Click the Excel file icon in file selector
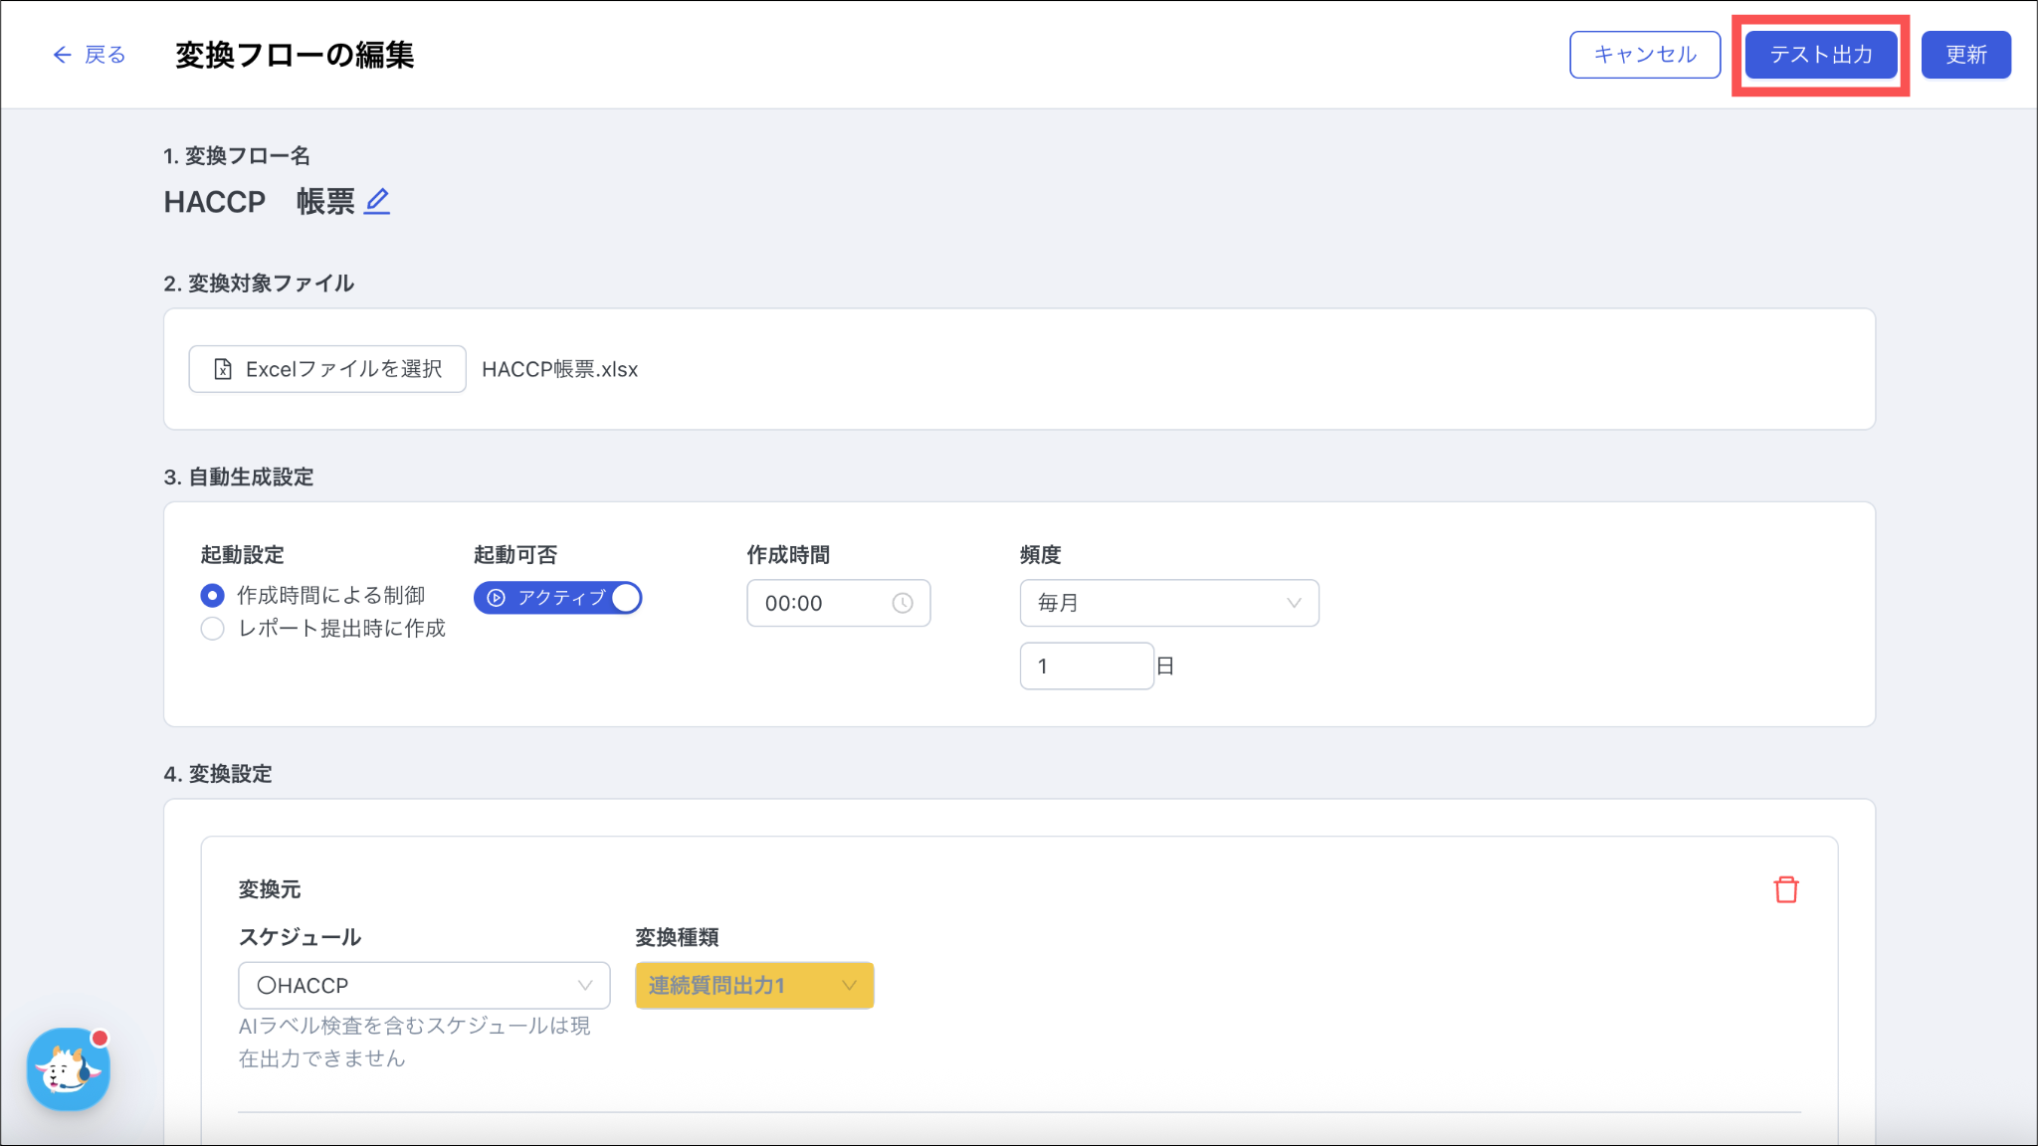The width and height of the screenshot is (2038, 1146). [223, 369]
